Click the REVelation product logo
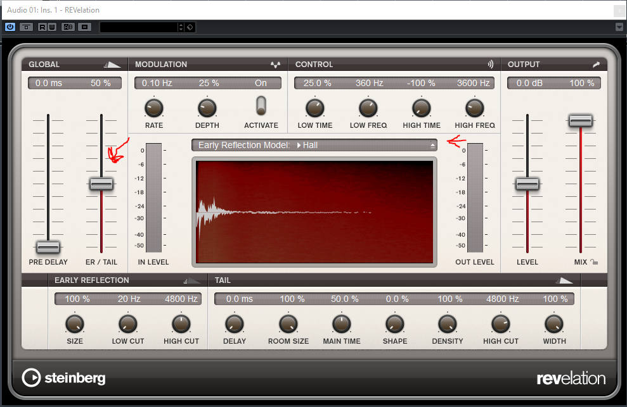627x407 pixels. [x=571, y=379]
